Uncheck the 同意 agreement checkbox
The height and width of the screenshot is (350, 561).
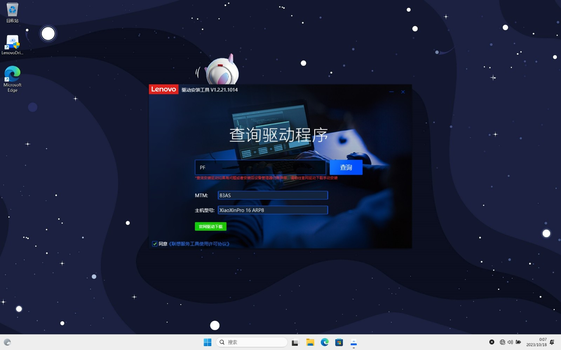[x=155, y=244]
